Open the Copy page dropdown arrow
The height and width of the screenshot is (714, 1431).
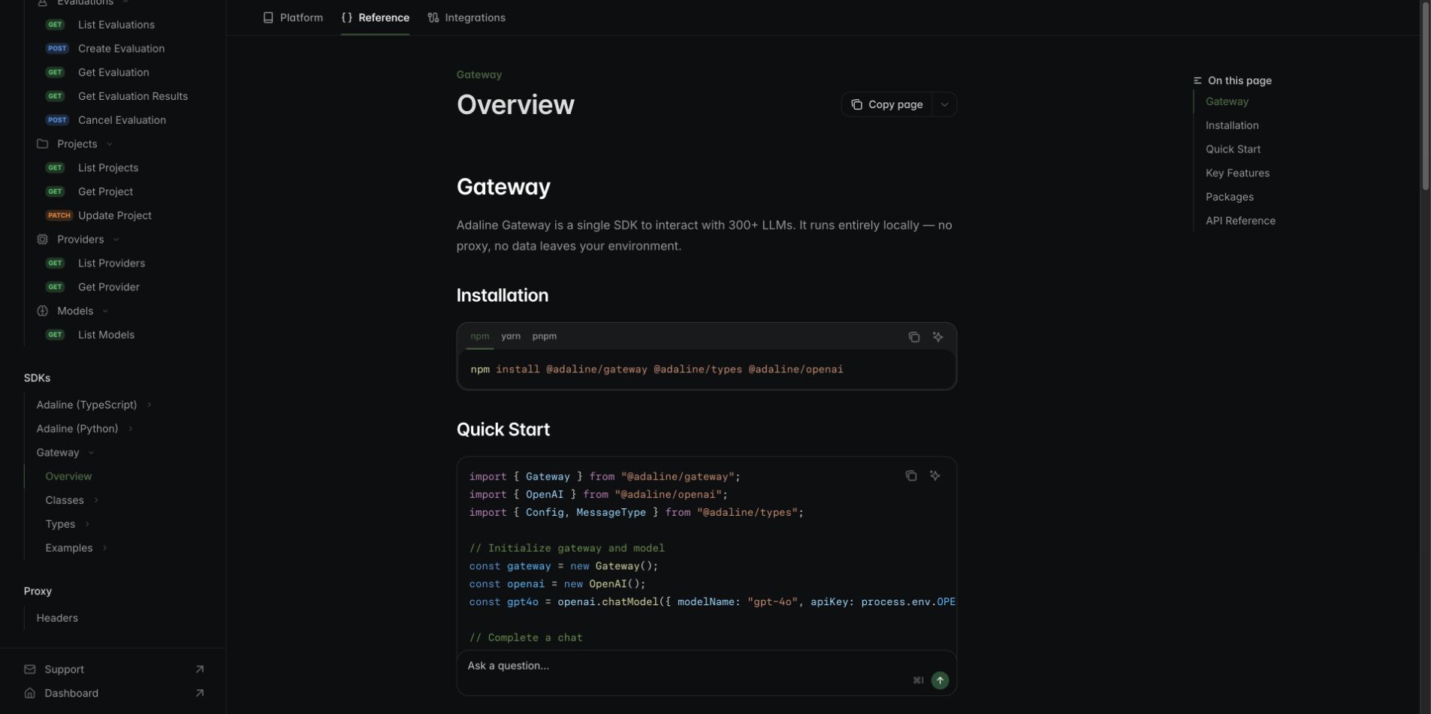[945, 104]
